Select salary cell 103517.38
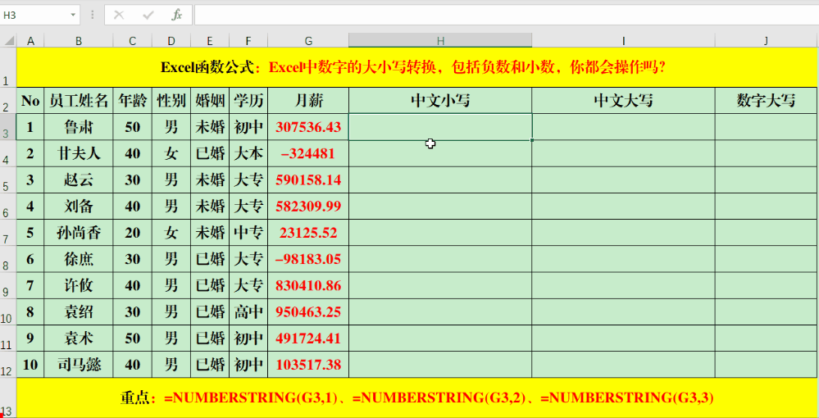 [x=308, y=365]
